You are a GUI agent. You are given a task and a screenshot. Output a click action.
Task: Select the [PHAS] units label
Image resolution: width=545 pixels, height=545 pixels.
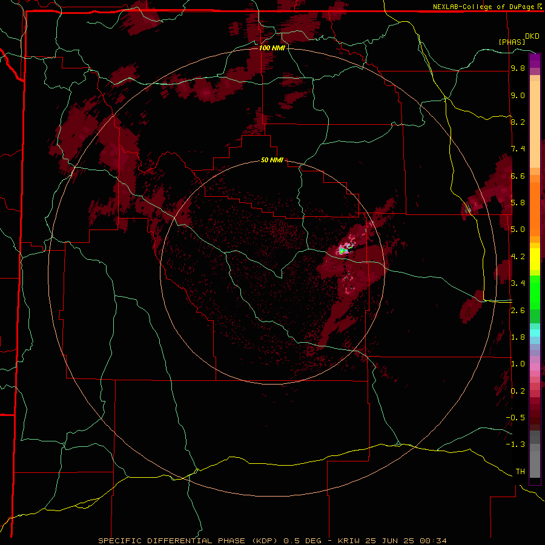pos(512,42)
